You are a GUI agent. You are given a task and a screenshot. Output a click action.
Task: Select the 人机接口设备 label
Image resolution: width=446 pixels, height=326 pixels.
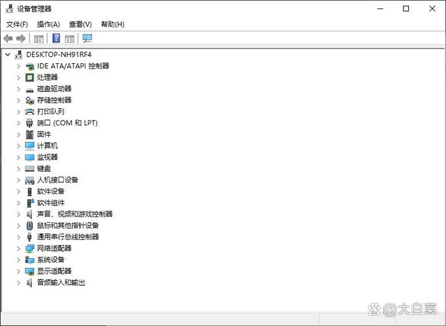(x=57, y=180)
